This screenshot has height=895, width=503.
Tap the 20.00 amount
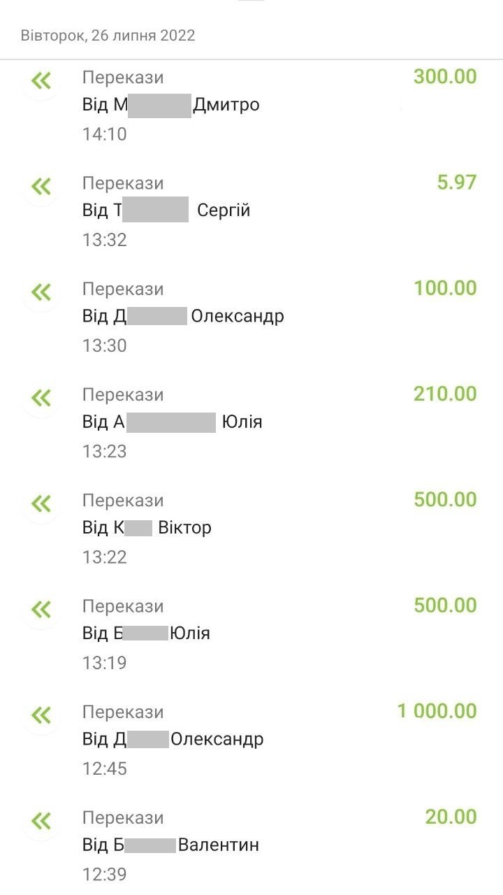pyautogui.click(x=451, y=817)
